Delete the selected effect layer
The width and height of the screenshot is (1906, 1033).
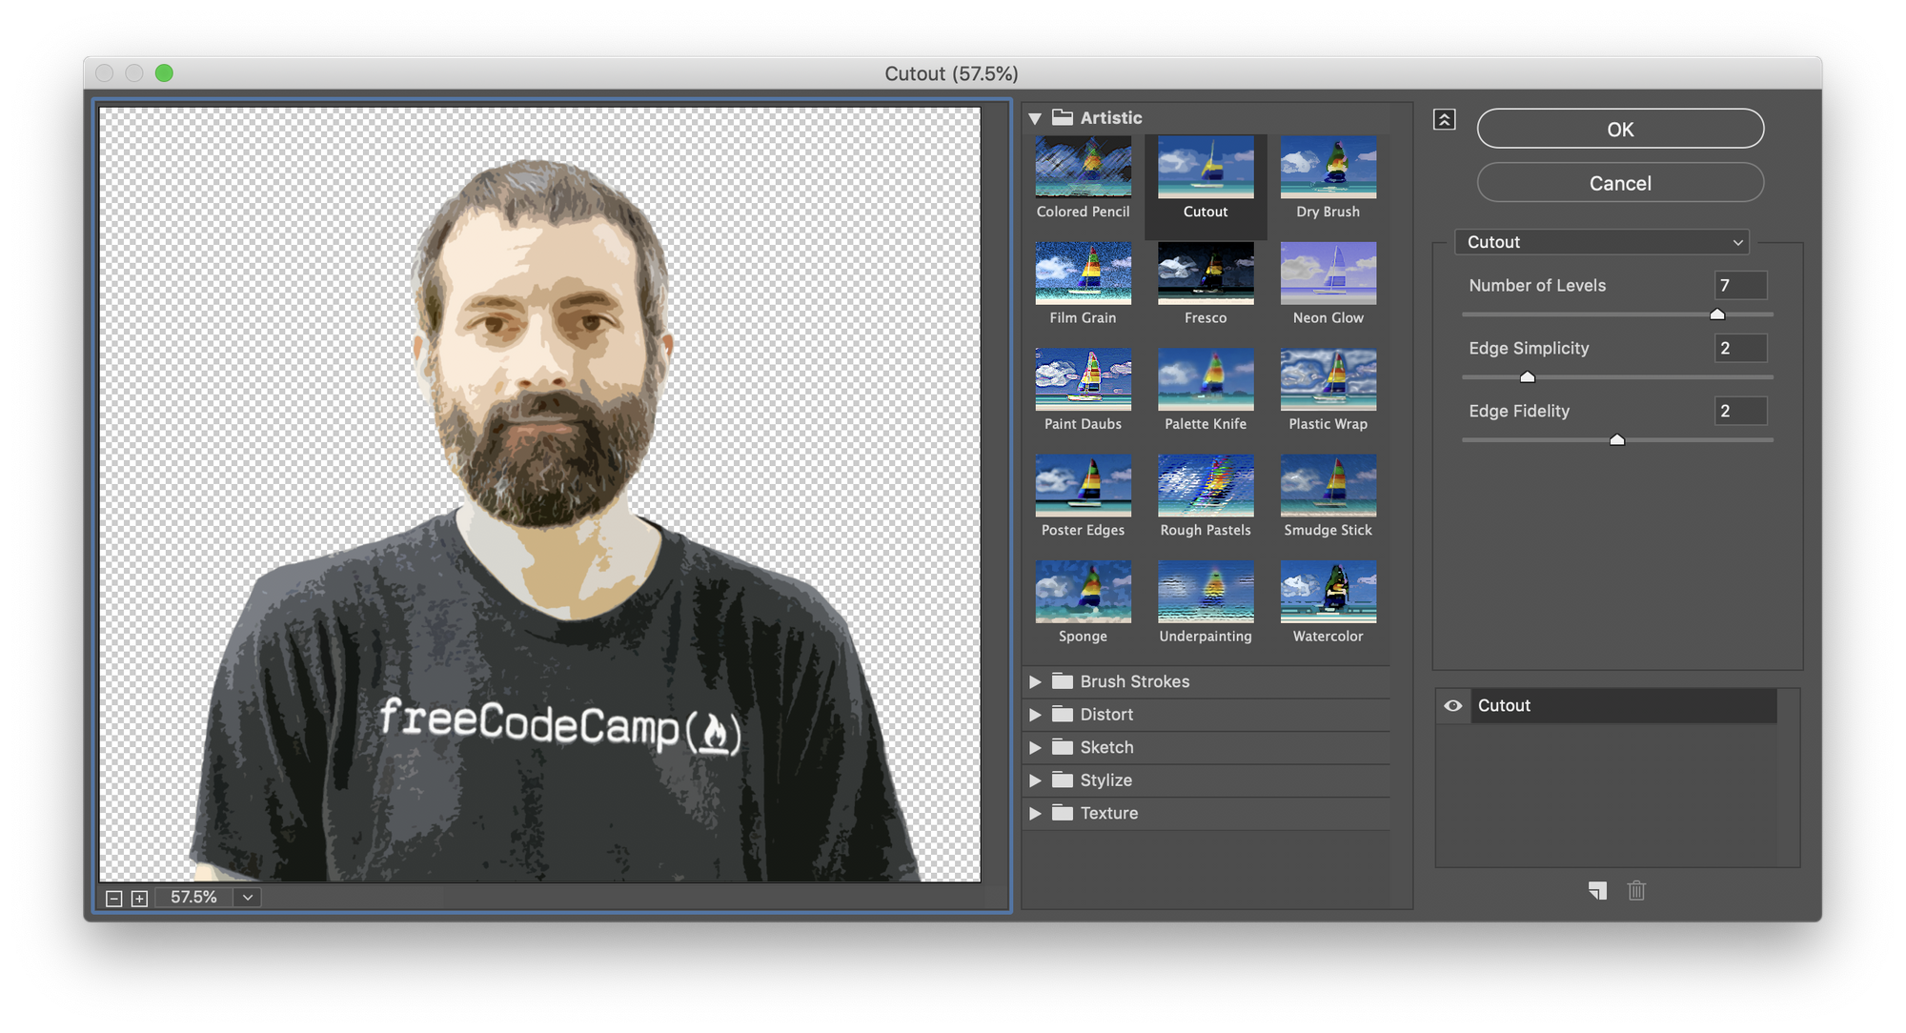coord(1636,890)
